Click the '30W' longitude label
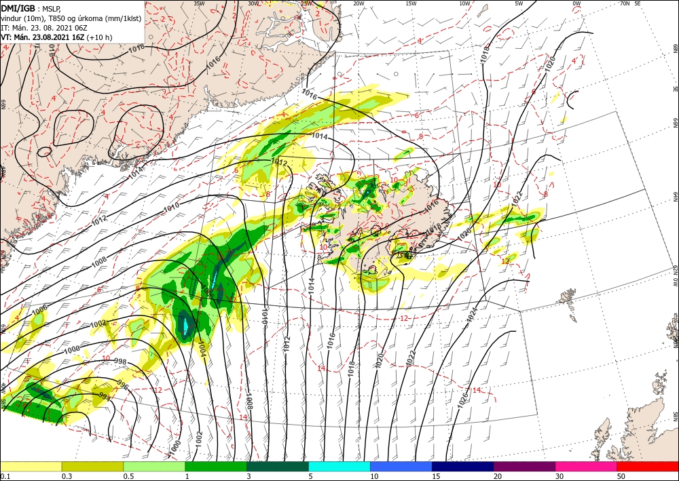The height and width of the screenshot is (481, 679). click(x=253, y=3)
